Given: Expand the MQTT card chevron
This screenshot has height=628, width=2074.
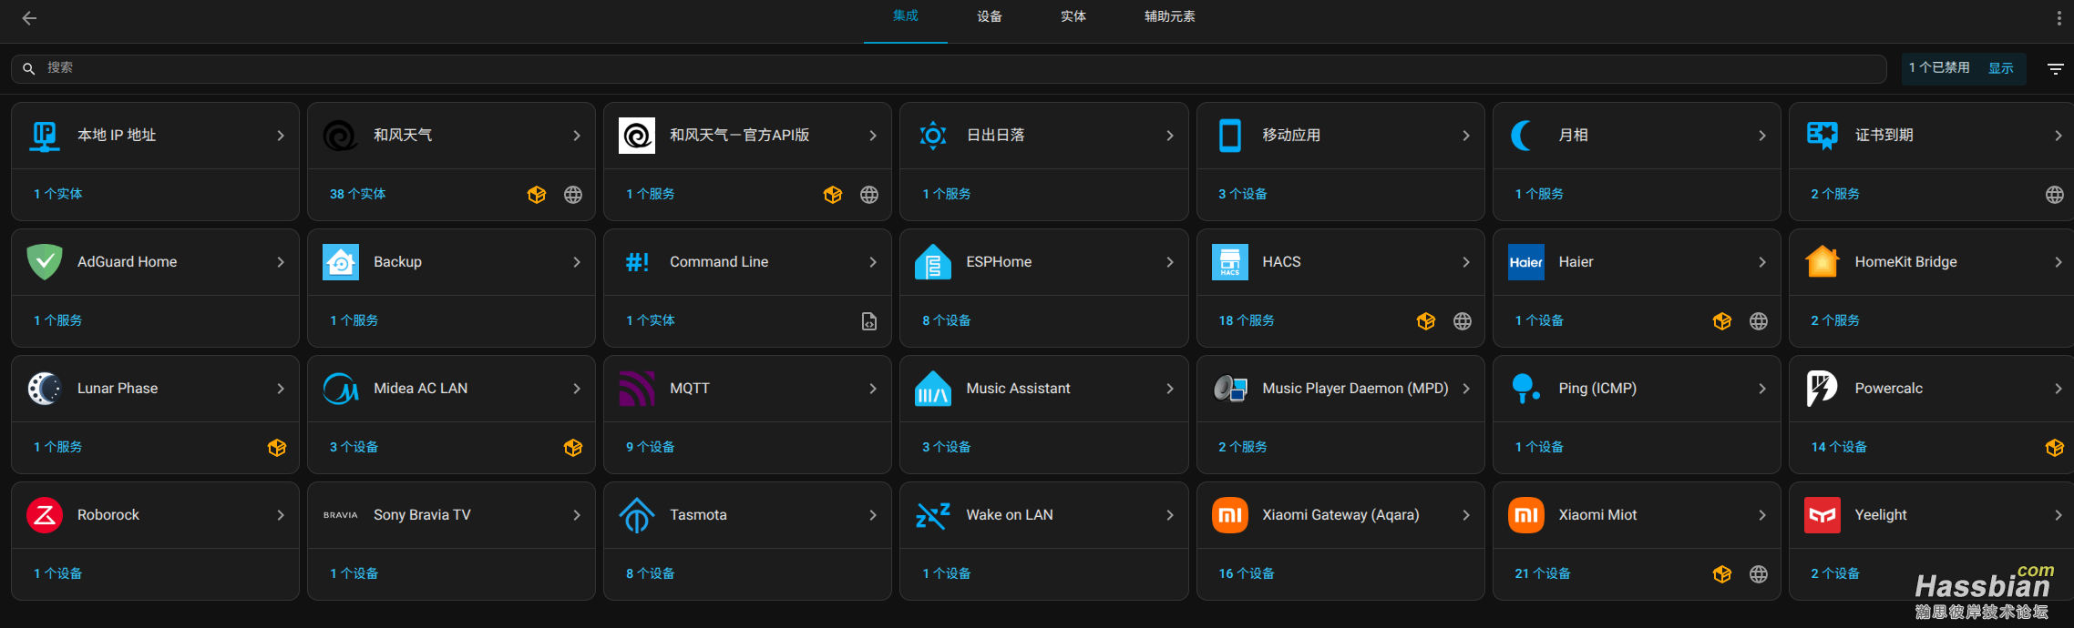Looking at the screenshot, I should point(873,389).
